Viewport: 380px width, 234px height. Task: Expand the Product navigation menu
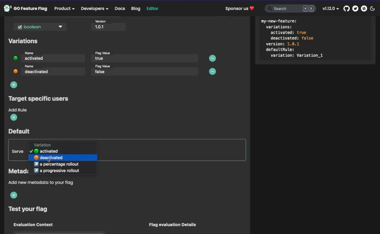point(64,9)
